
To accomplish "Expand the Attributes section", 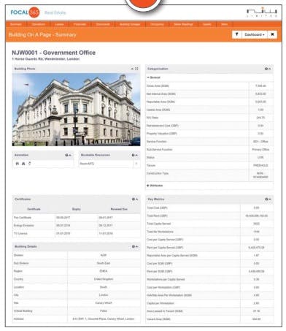I will coord(155,186).
